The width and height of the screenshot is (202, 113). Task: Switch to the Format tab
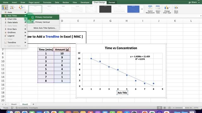[x=112, y=3]
